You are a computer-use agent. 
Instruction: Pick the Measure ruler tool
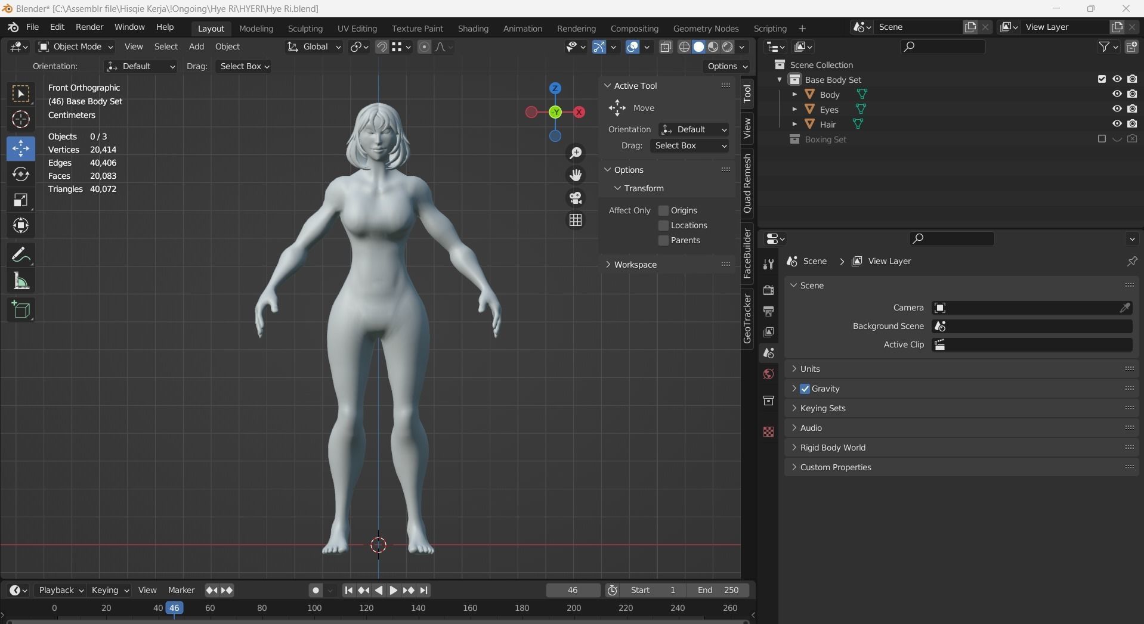[21, 281]
